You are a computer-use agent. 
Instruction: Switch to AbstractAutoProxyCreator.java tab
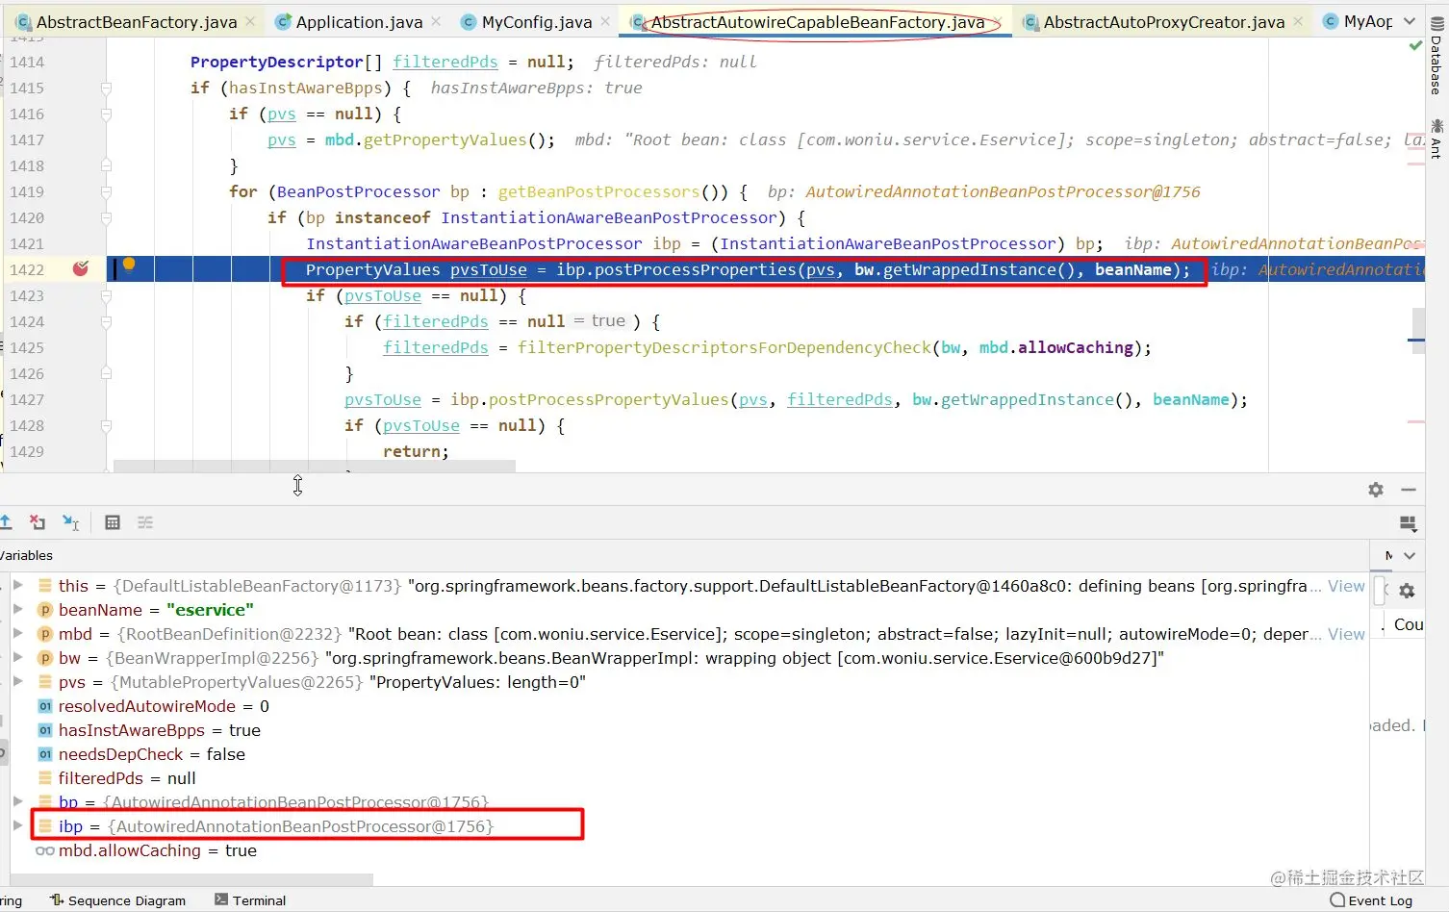click(x=1164, y=22)
